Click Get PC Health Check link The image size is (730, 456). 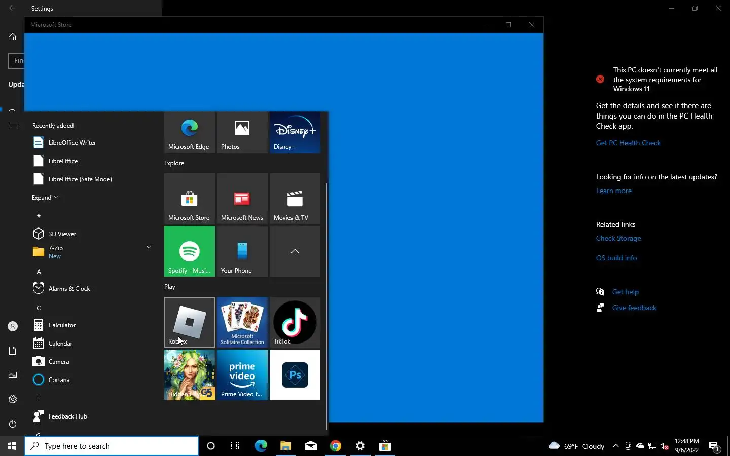[x=628, y=143]
